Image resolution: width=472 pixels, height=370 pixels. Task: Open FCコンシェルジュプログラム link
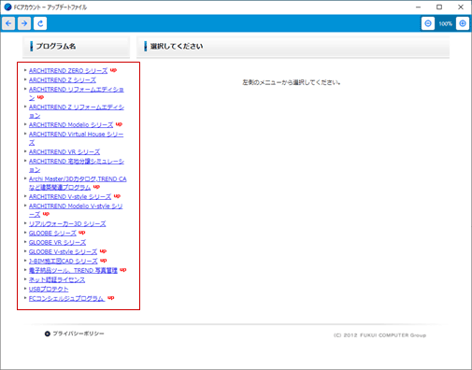pyautogui.click(x=66, y=299)
